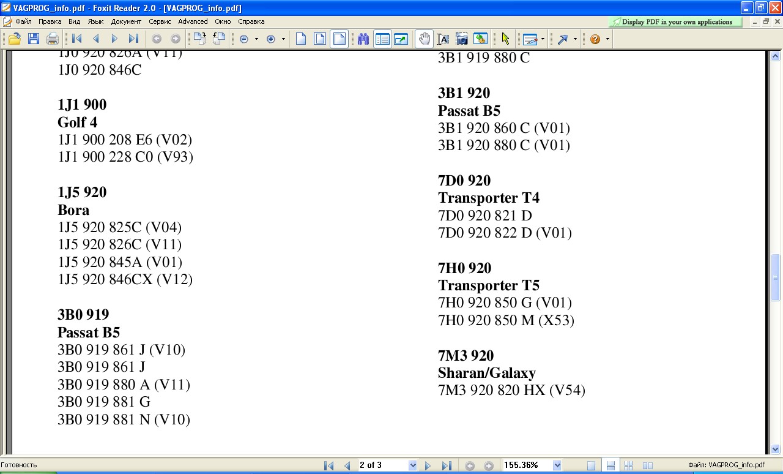Open the Вид menu
This screenshot has height=474, width=783.
75,21
